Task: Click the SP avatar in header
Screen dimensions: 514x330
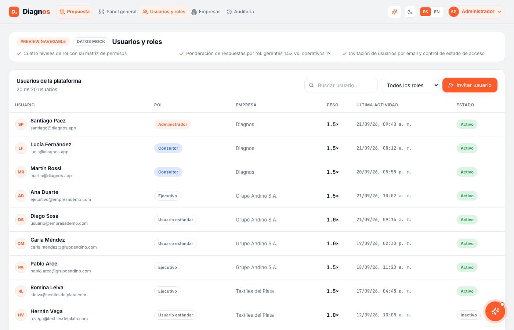Action: pos(454,12)
